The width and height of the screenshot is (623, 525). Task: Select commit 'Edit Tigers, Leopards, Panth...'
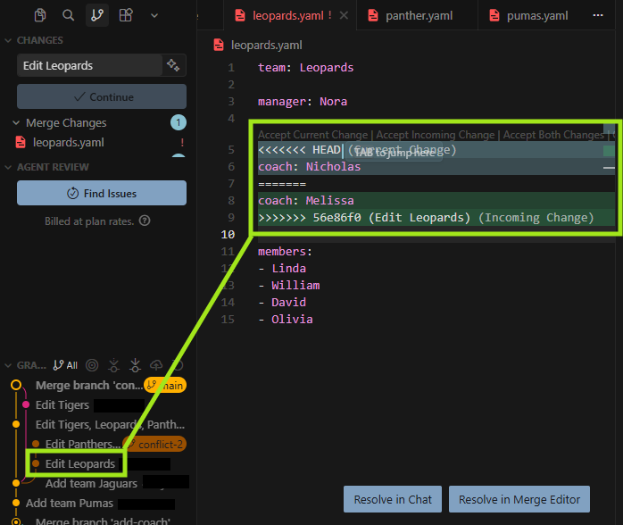pos(110,425)
